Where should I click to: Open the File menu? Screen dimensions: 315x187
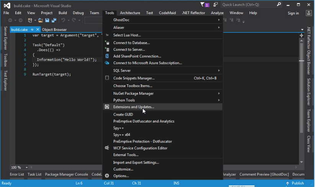[x=6, y=13]
